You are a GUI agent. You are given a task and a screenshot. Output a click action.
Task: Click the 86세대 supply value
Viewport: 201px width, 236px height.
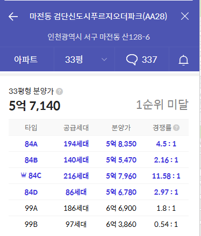click(x=76, y=192)
